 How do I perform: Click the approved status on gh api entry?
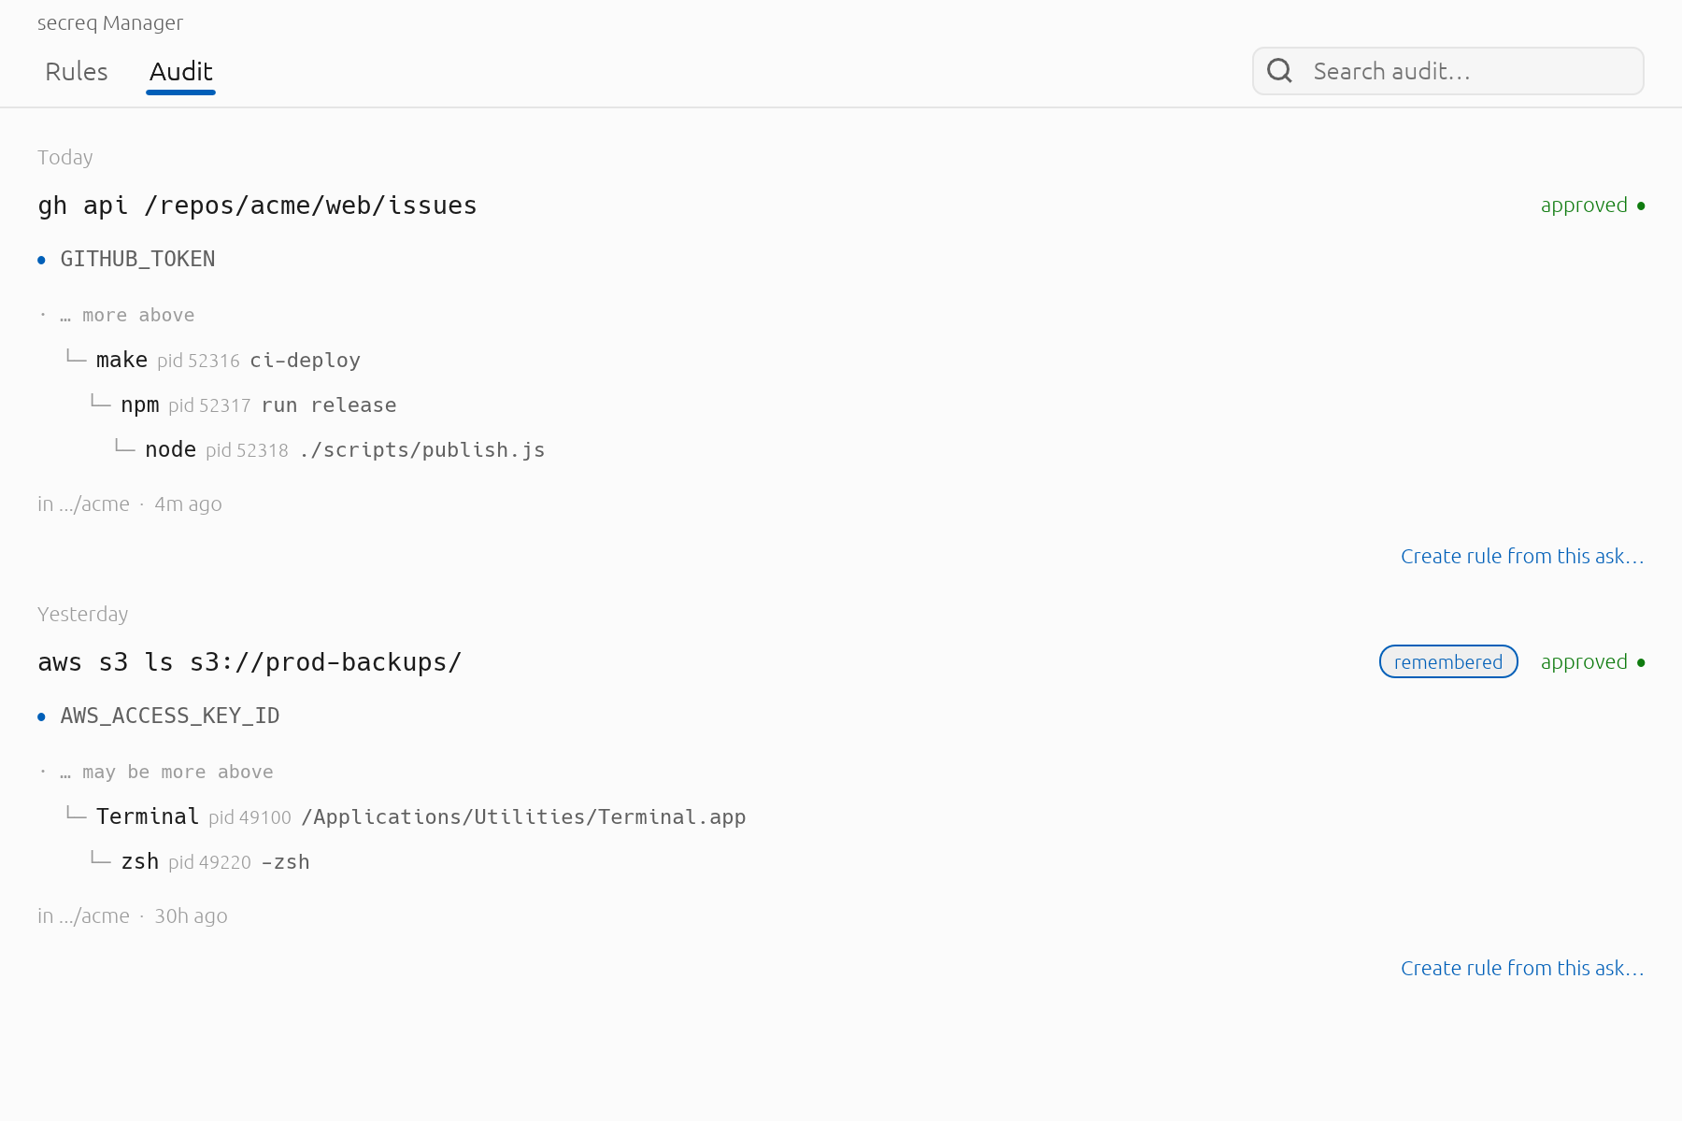(1592, 205)
